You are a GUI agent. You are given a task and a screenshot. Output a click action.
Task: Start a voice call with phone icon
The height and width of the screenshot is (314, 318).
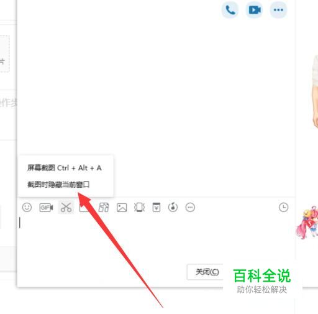pyautogui.click(x=230, y=10)
